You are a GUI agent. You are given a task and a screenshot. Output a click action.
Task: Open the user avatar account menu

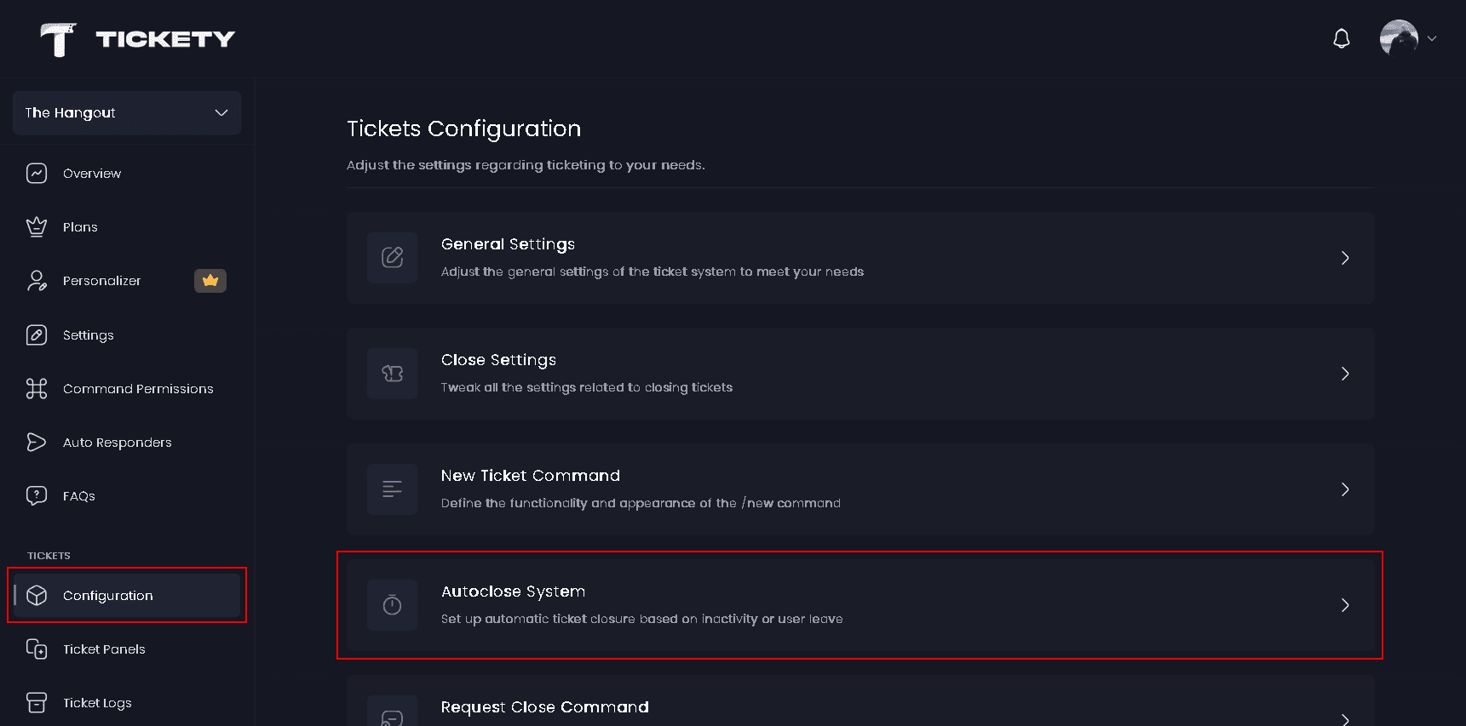pos(1407,39)
